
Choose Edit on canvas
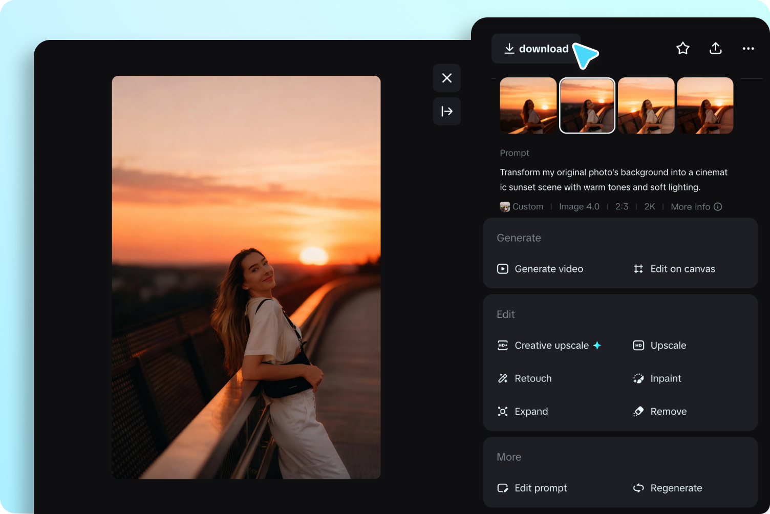click(x=674, y=269)
